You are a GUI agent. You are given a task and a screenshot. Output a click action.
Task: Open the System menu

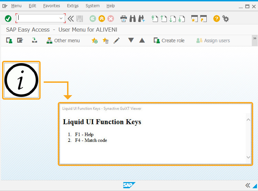(93, 6)
